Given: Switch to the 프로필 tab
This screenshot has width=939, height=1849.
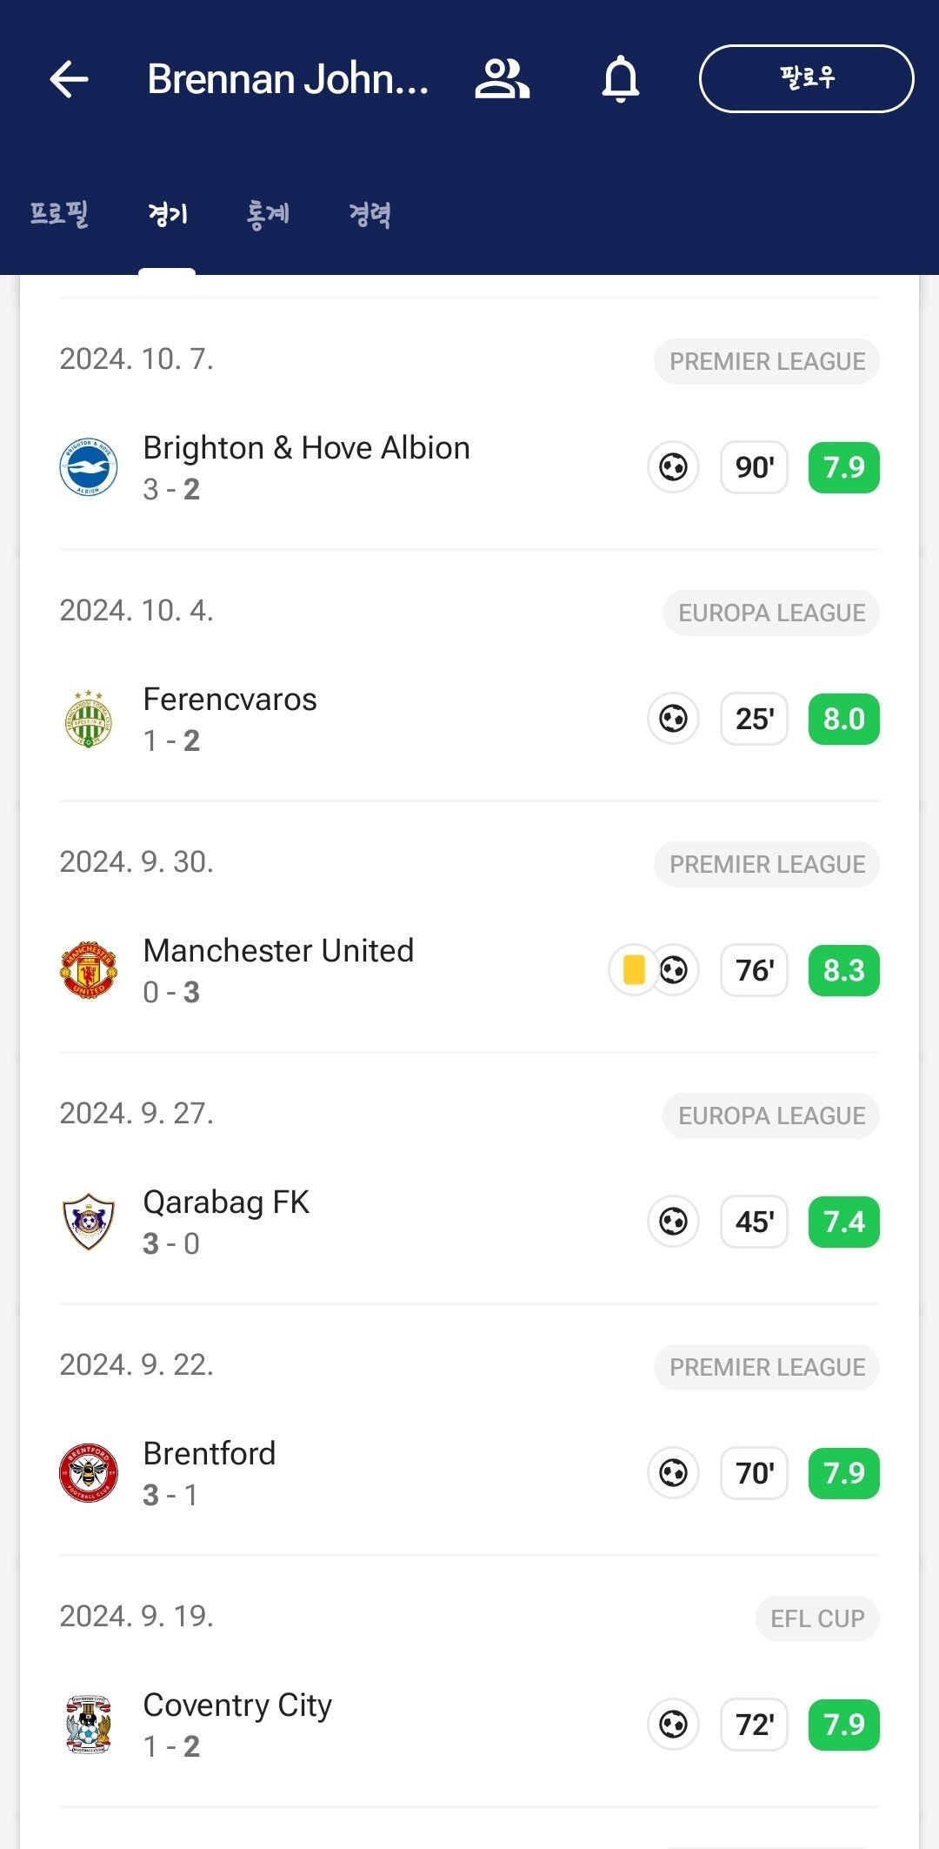Looking at the screenshot, I should click(x=59, y=213).
